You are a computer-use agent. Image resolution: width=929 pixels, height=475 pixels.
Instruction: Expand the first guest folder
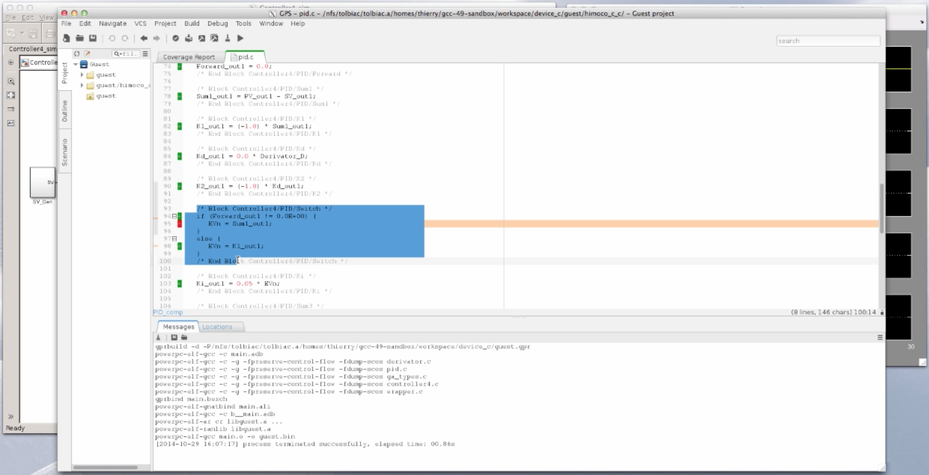click(x=83, y=75)
